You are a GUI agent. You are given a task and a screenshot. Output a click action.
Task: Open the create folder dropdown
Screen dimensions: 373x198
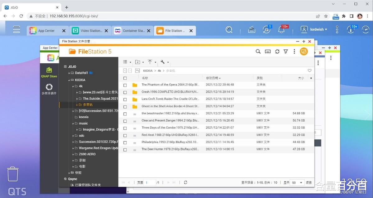tap(139, 62)
